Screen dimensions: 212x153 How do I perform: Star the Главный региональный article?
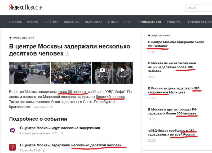pos(62,133)
